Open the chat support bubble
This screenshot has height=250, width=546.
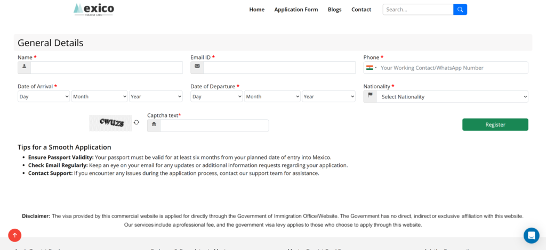tap(531, 235)
